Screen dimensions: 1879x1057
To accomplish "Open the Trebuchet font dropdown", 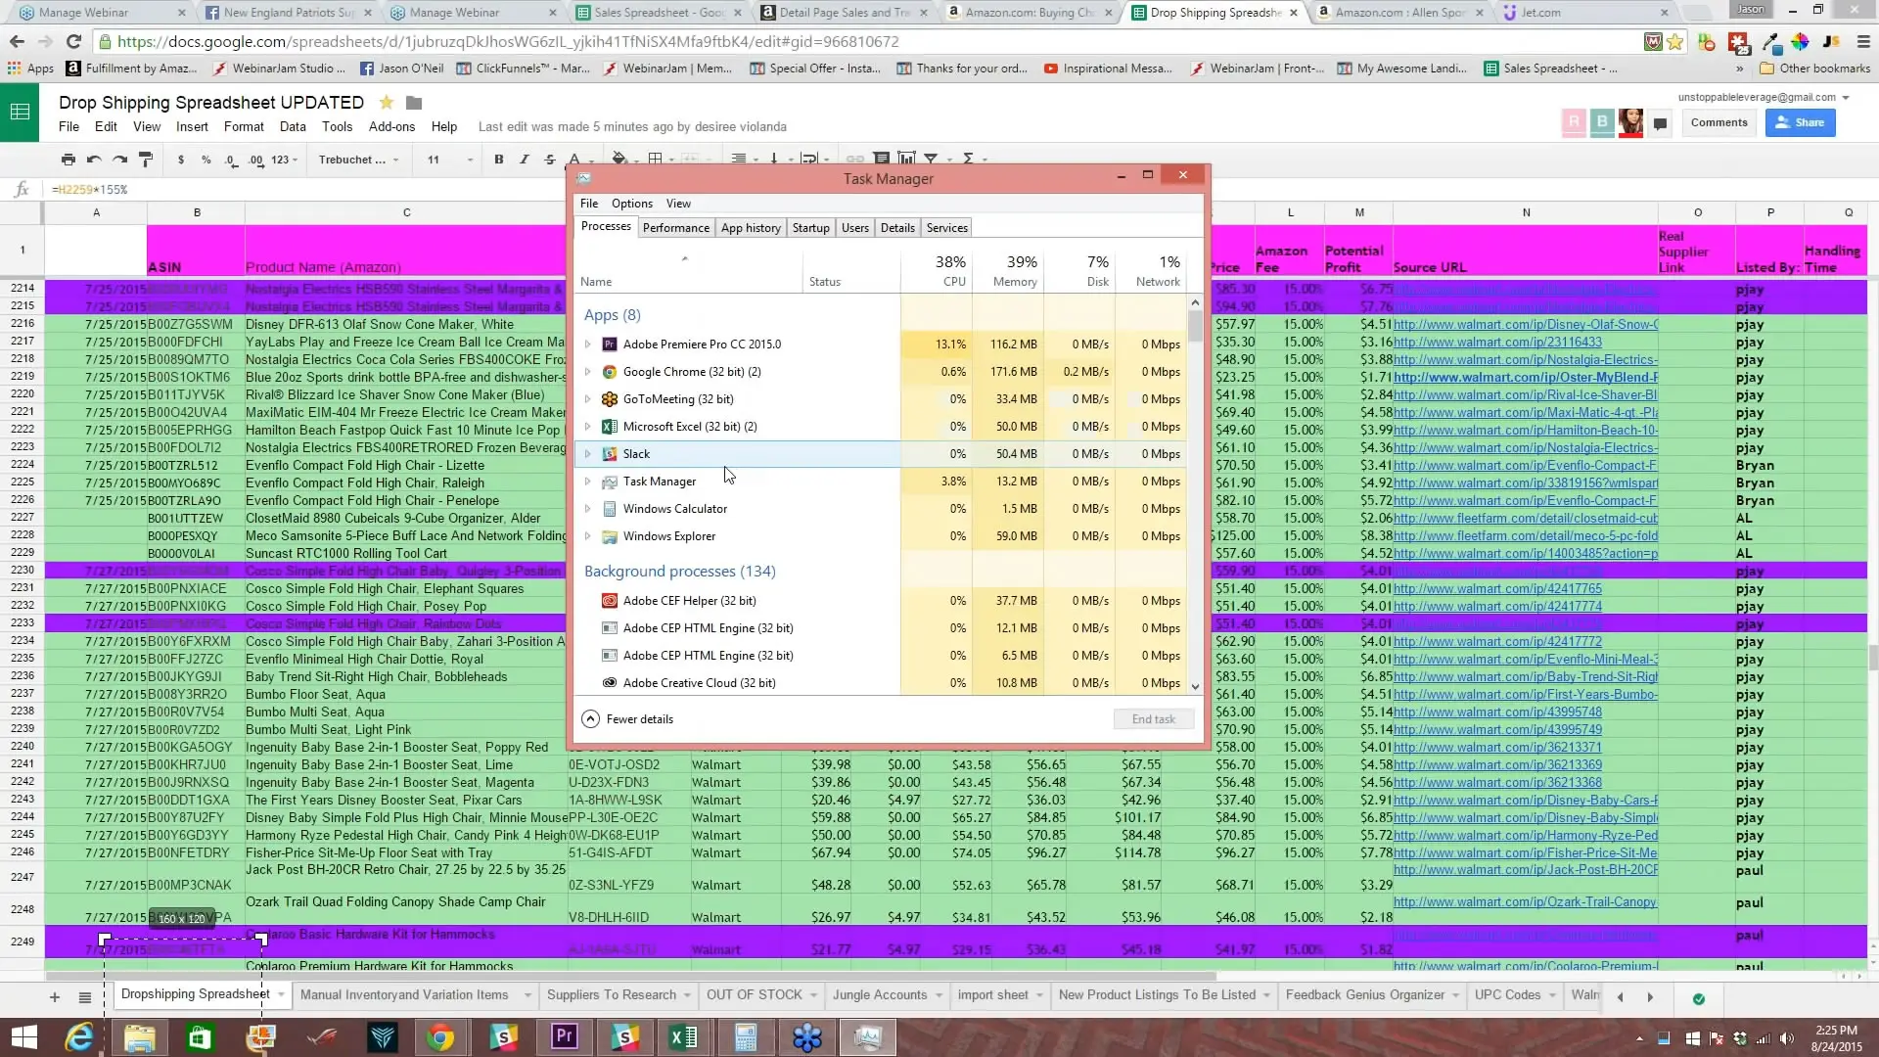I will pyautogui.click(x=358, y=160).
